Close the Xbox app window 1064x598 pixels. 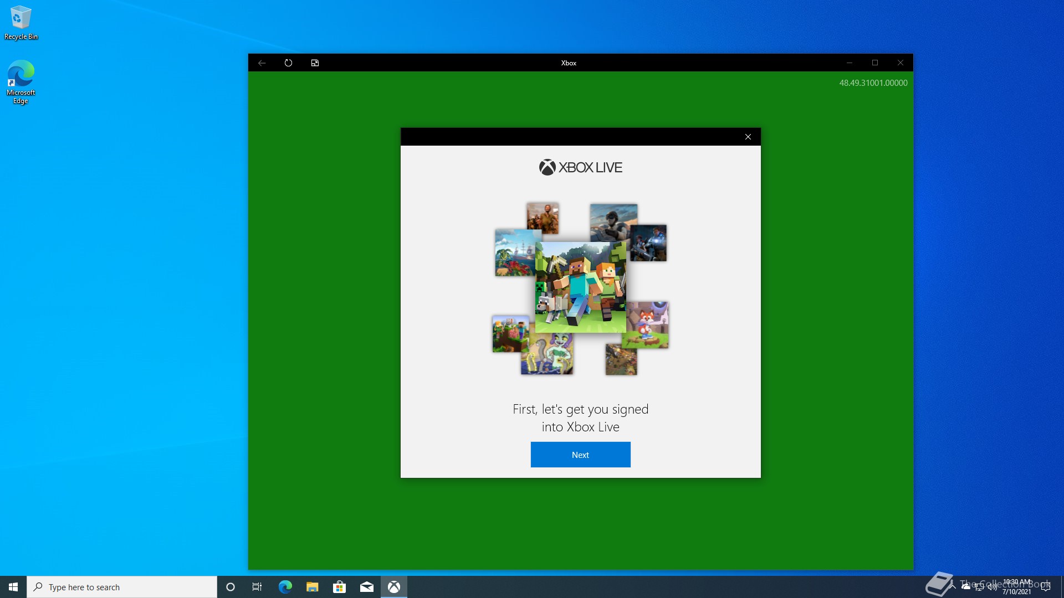pyautogui.click(x=901, y=63)
